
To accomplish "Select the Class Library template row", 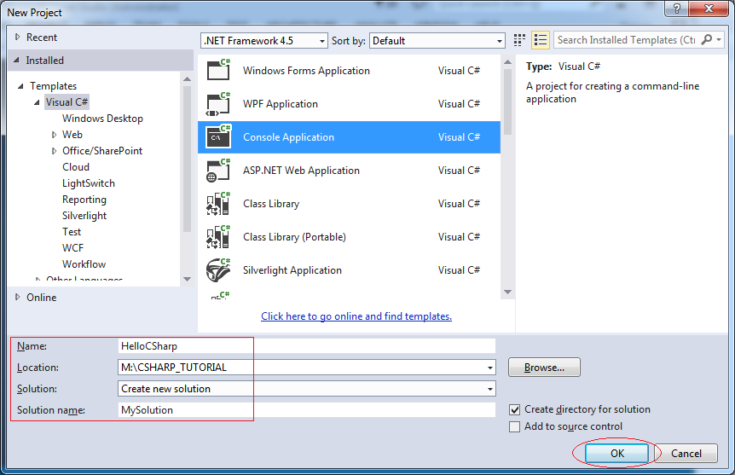I will point(350,204).
